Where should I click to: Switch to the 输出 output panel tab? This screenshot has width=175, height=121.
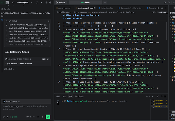64,96
